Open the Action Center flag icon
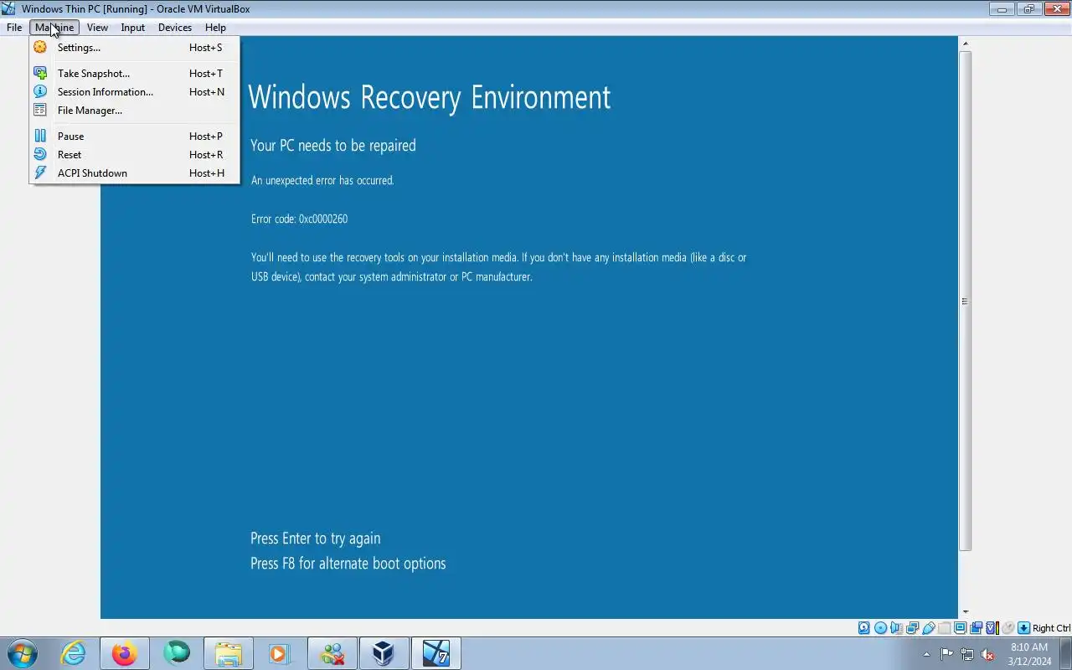Screen dimensions: 1072x670 click(x=946, y=654)
